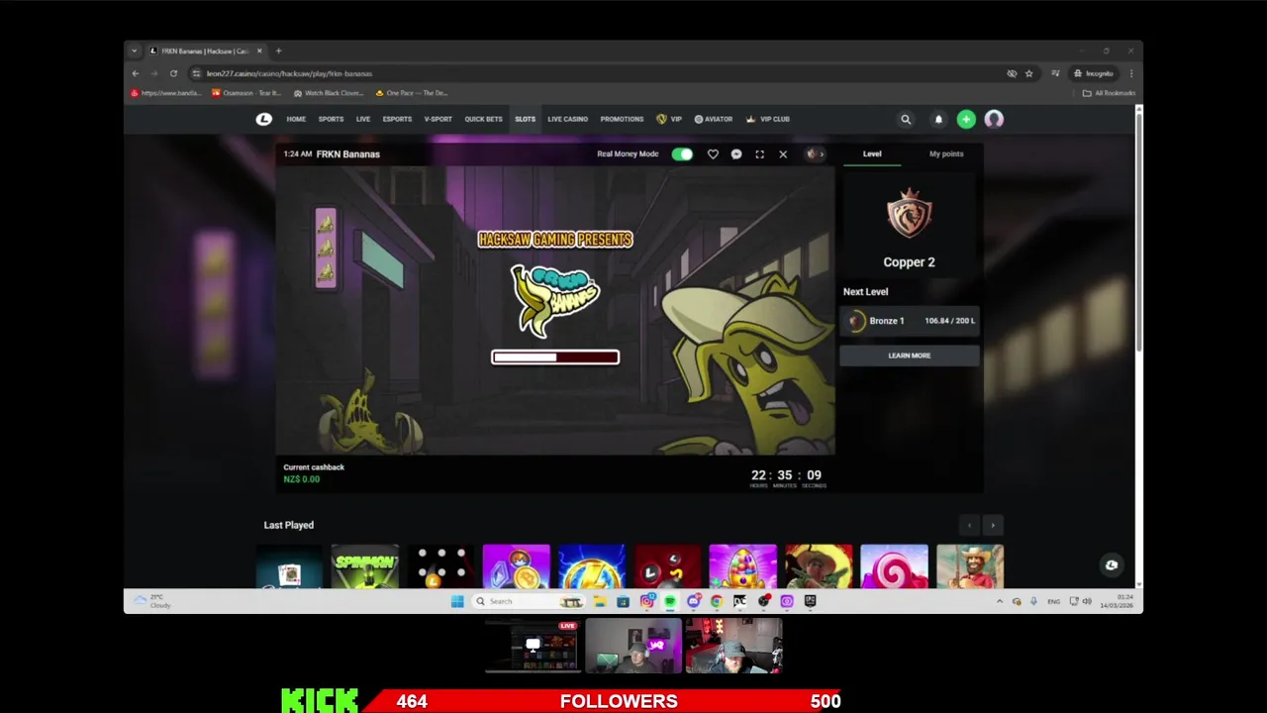Click the green plus deposit button
Screen dimensions: 1267x713
point(966,119)
